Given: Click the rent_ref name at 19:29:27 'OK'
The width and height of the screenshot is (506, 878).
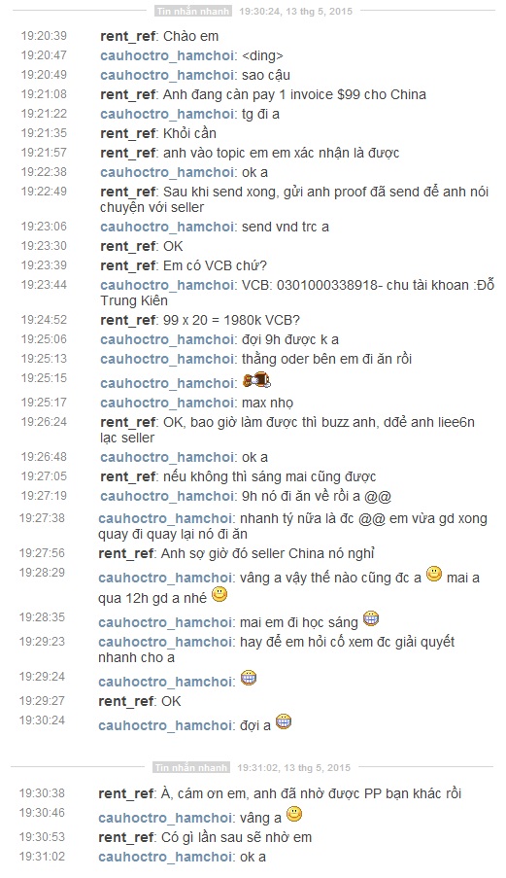Looking at the screenshot, I should [125, 702].
